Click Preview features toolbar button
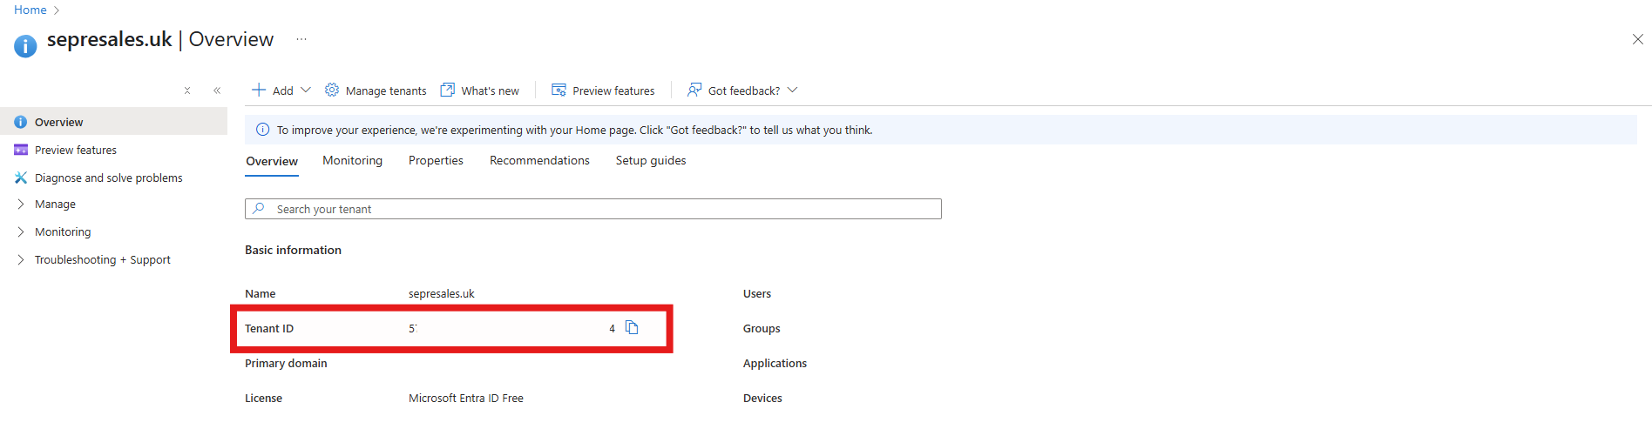The image size is (1652, 429). 603,90
